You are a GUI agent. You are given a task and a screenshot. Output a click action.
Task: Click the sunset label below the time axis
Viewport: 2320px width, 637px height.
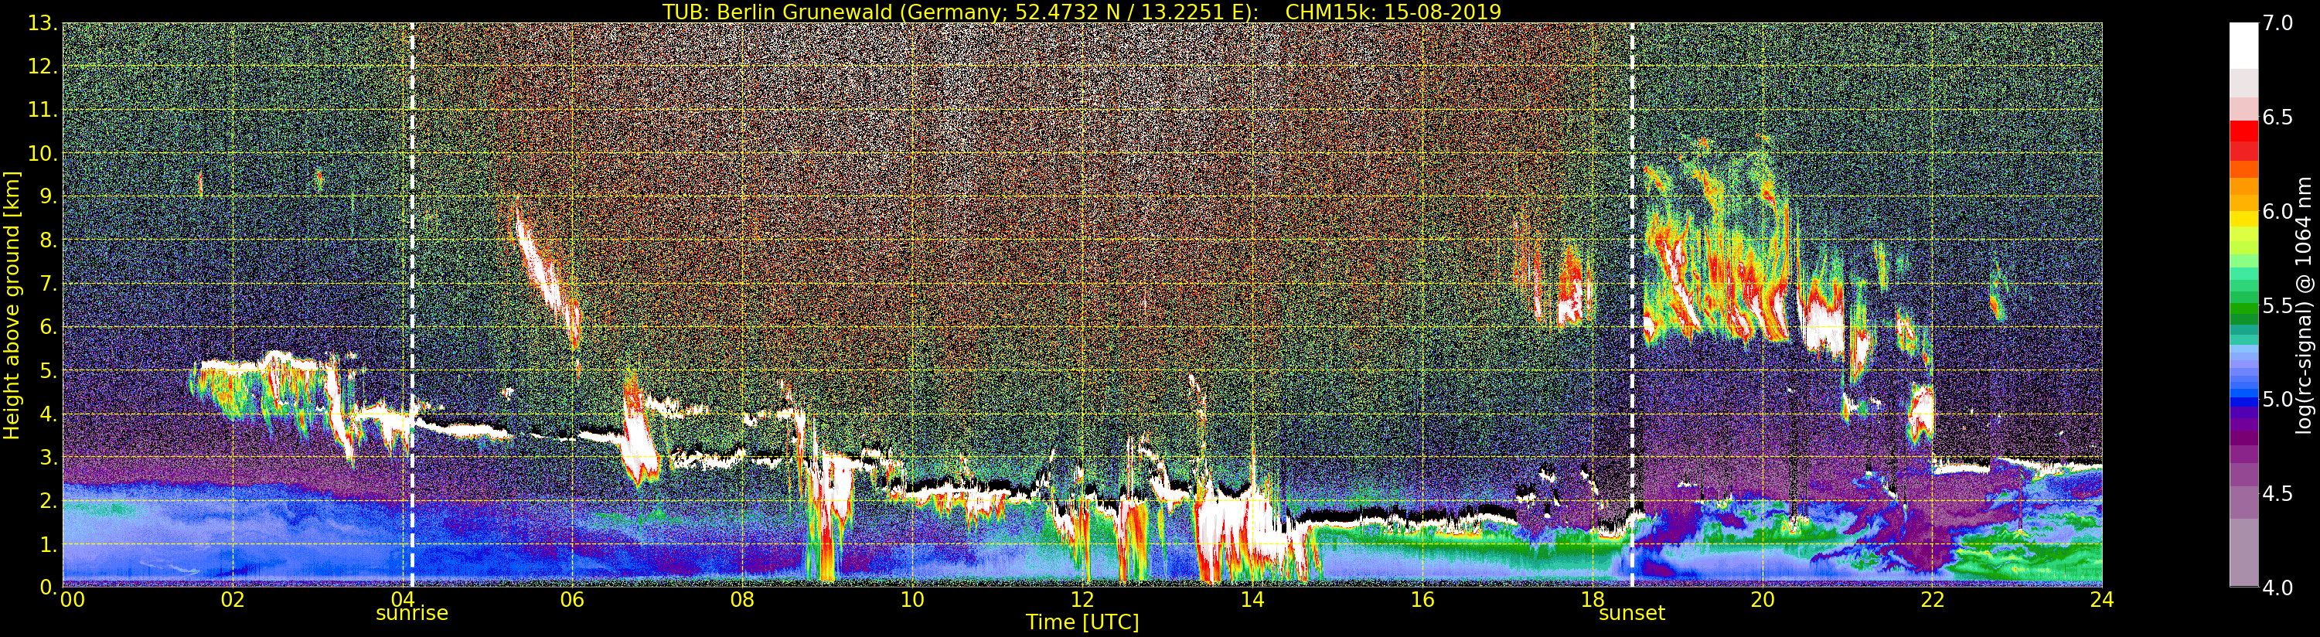click(x=1631, y=614)
